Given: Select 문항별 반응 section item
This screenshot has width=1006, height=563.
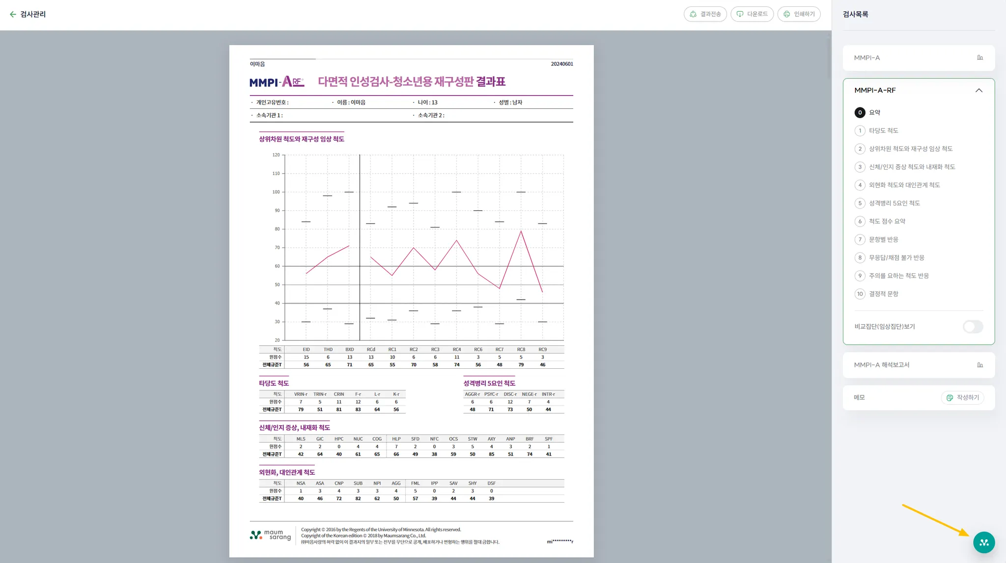Looking at the screenshot, I should tap(883, 239).
